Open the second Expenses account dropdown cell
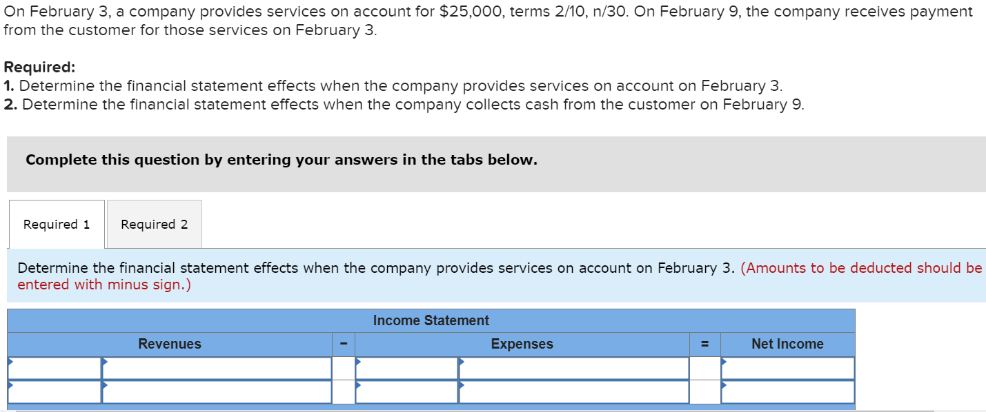 tap(573, 391)
